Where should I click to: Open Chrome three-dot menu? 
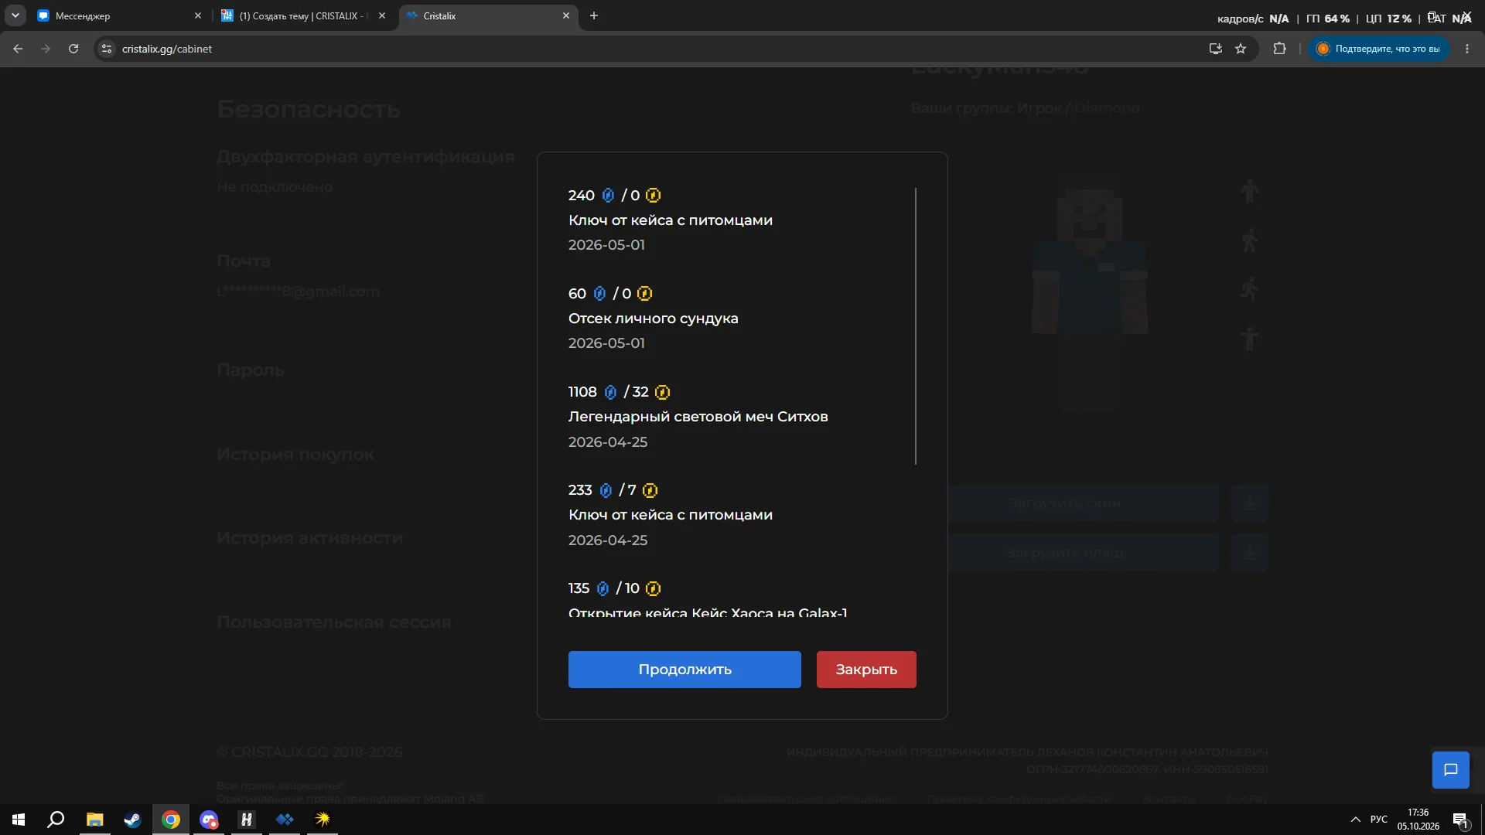coord(1467,49)
